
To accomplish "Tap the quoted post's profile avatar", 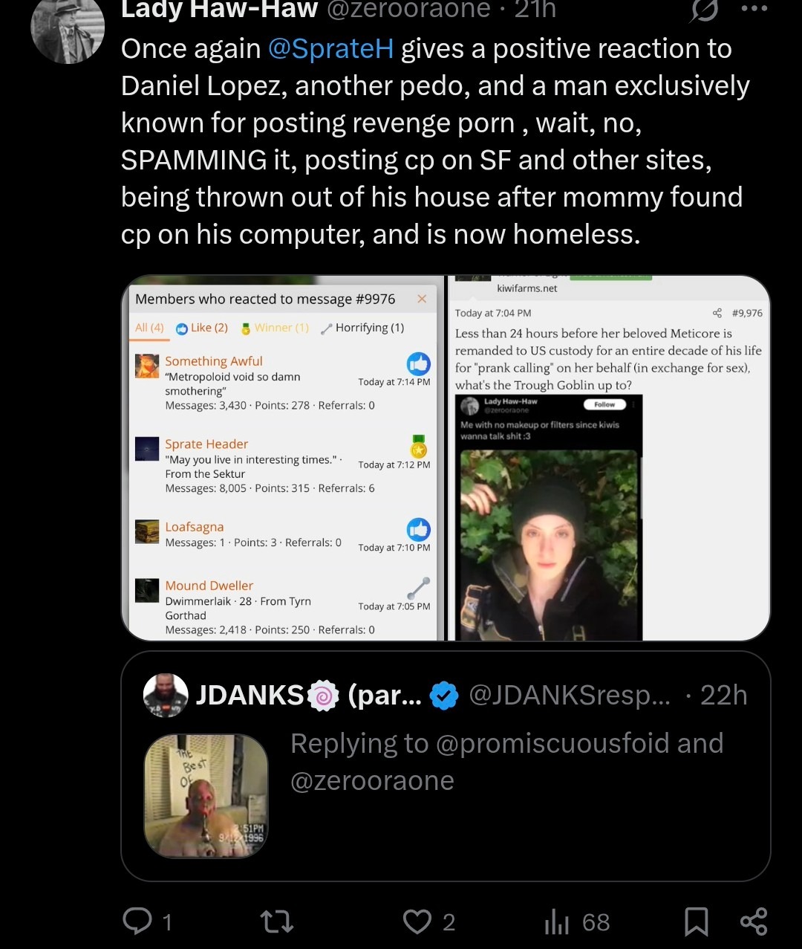I will (166, 696).
